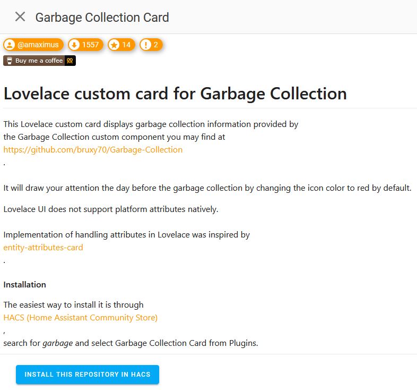Click the Garbage Collection Card dialog title
The width and height of the screenshot is (417, 390).
coord(102,18)
